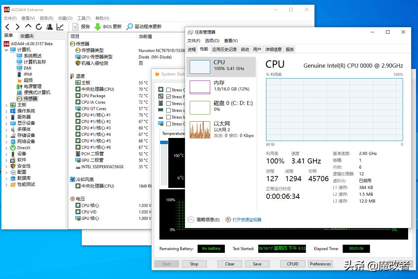Open the AIDA64 user forum icon
This screenshot has height=279, width=418.
point(49,27)
